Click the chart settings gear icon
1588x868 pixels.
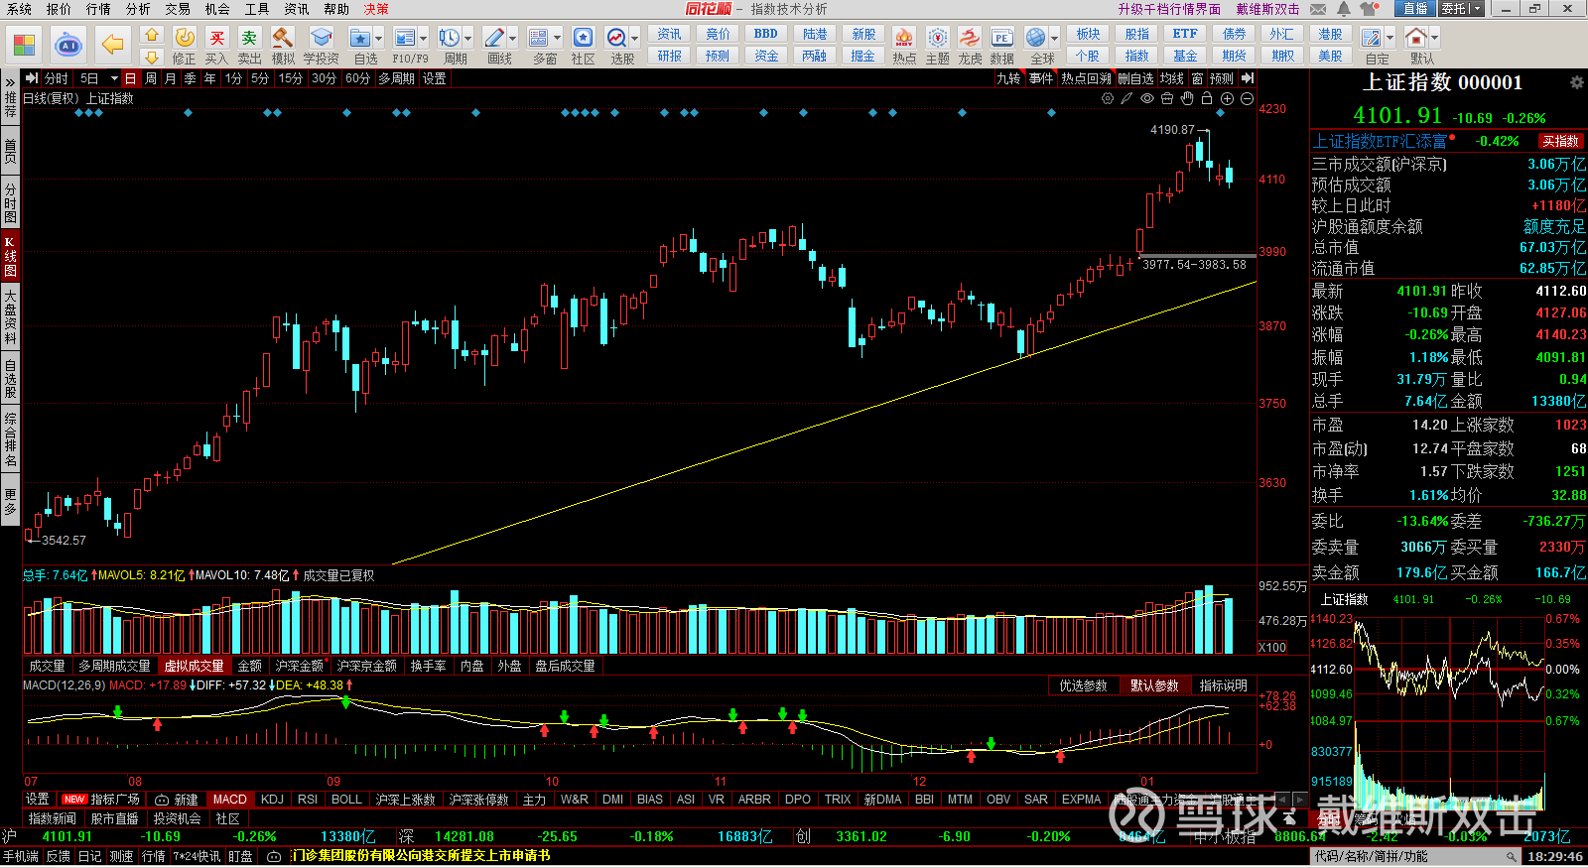1108,98
